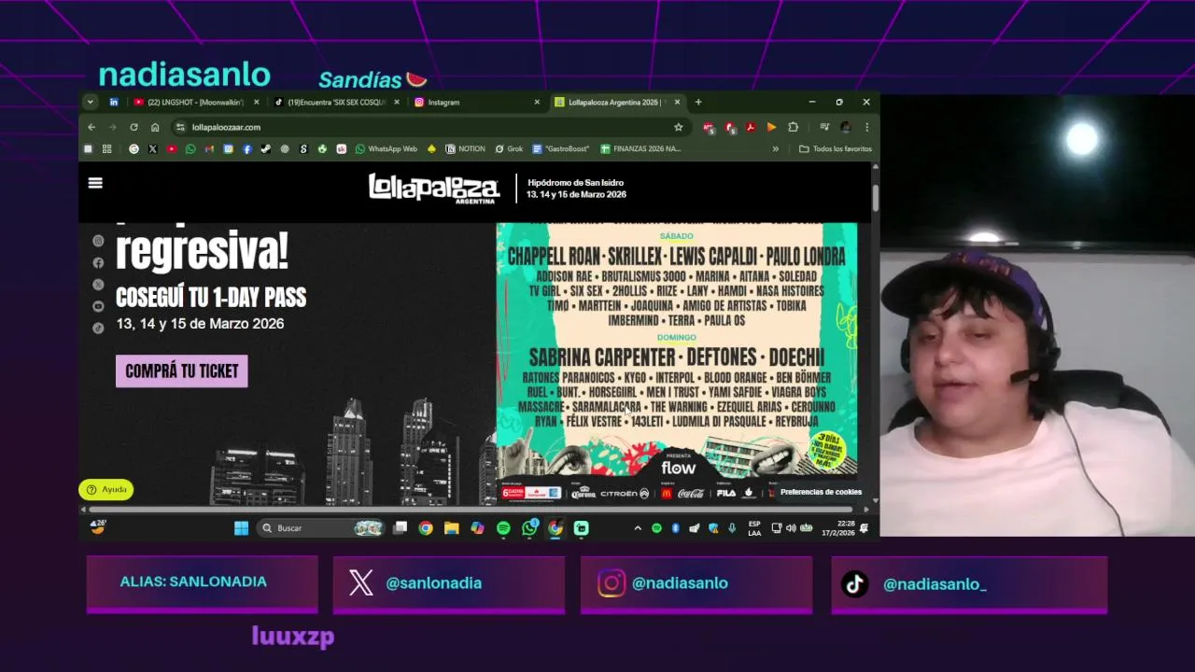The height and width of the screenshot is (672, 1195).
Task: Open the Steam bookmark icon
Action: pyautogui.click(x=266, y=148)
